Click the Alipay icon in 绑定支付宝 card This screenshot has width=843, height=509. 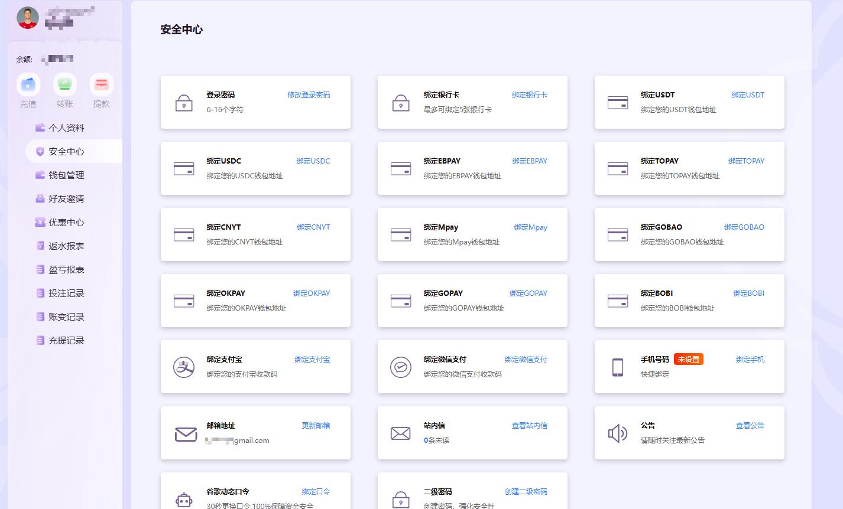184,367
